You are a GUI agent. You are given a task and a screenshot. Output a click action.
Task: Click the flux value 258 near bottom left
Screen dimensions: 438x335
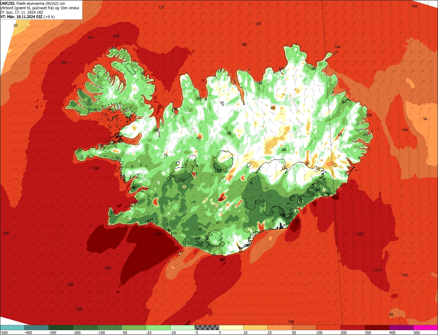(x=79, y=309)
